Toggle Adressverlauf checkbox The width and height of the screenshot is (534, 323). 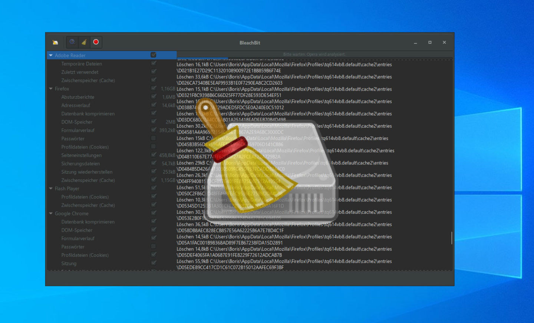click(154, 105)
